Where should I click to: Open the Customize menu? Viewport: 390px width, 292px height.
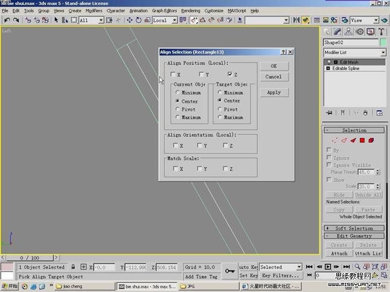(x=214, y=11)
